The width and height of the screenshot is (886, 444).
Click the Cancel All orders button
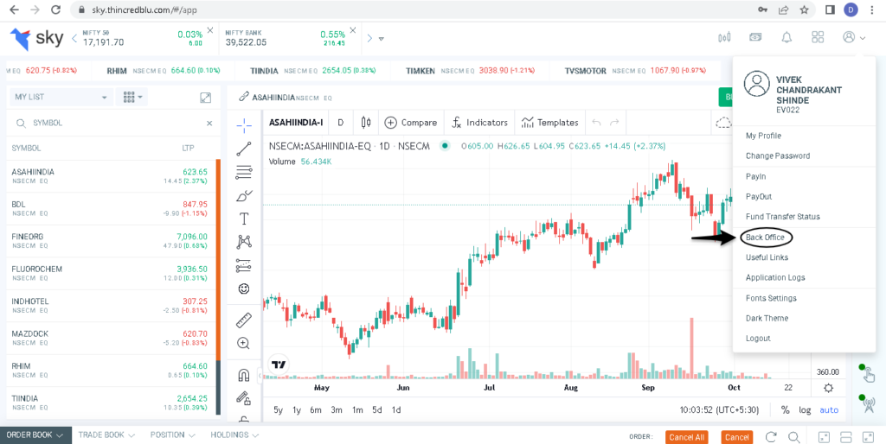[x=686, y=437]
